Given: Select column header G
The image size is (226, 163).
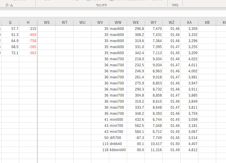Looking at the screenshot, I should (10, 23).
